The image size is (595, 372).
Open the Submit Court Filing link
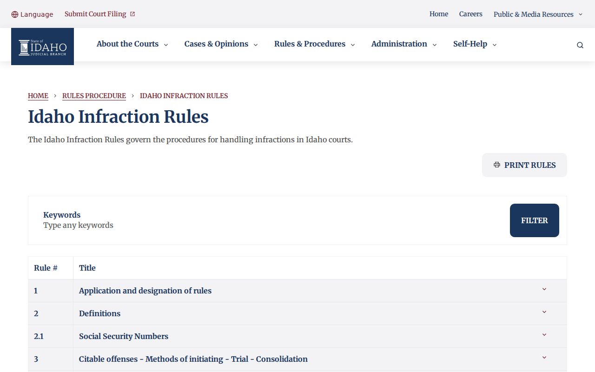(100, 14)
